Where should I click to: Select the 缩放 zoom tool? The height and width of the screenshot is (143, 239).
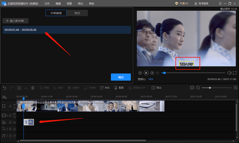pos(58,88)
